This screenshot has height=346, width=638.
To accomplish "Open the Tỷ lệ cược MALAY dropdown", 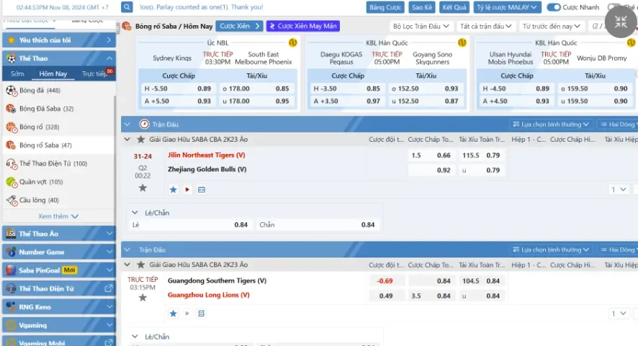I will (x=507, y=7).
